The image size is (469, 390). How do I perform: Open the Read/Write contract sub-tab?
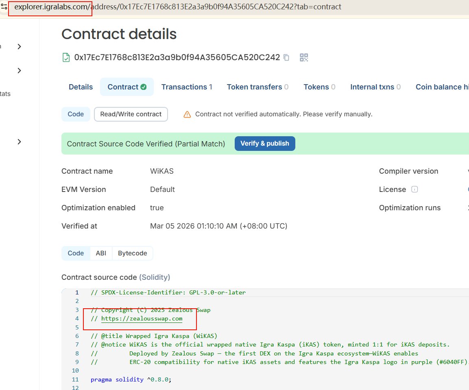[131, 114]
